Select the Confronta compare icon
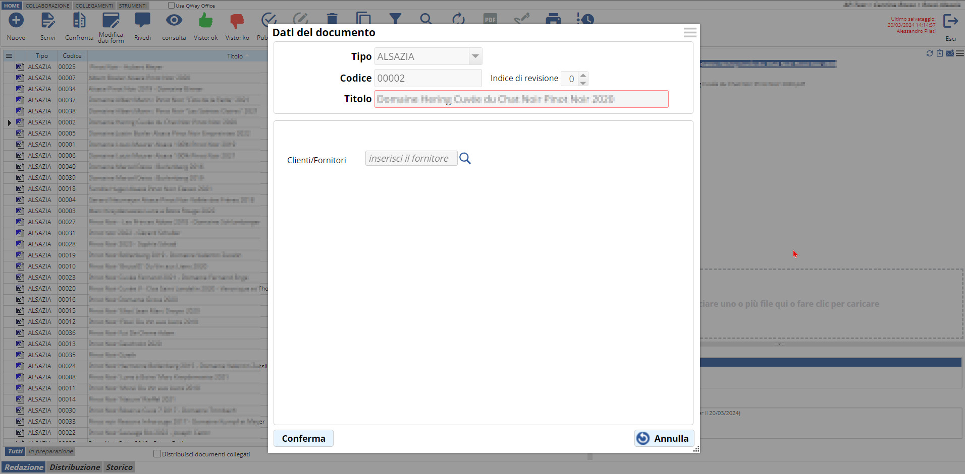This screenshot has height=474, width=965. click(79, 21)
